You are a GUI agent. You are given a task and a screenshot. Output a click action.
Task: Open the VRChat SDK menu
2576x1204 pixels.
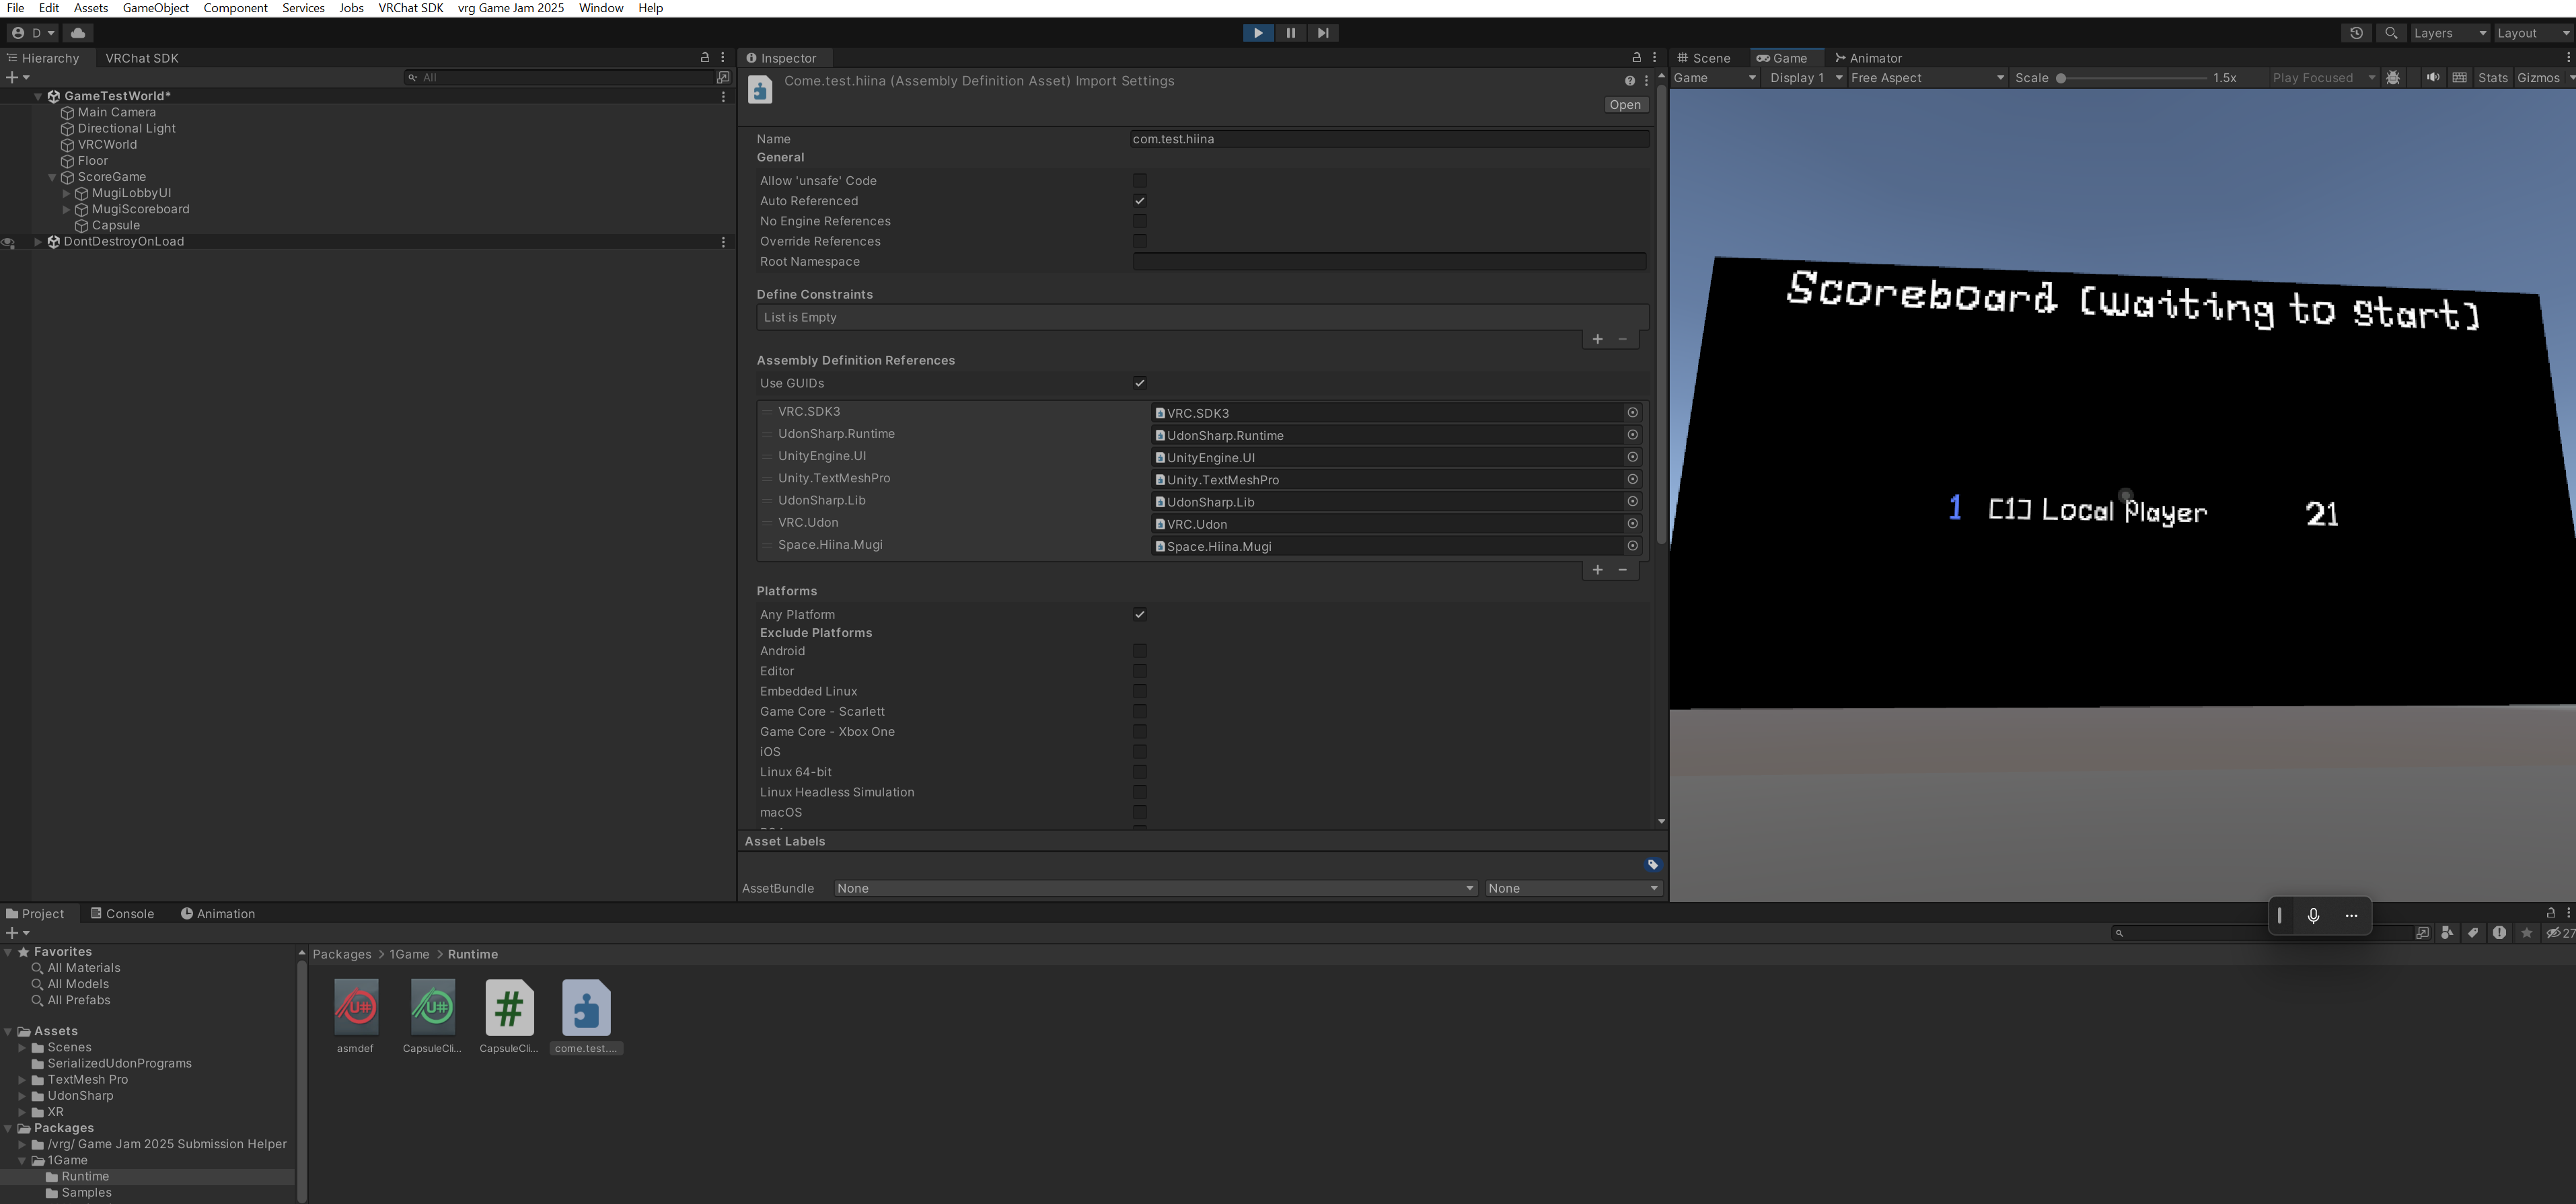[410, 8]
